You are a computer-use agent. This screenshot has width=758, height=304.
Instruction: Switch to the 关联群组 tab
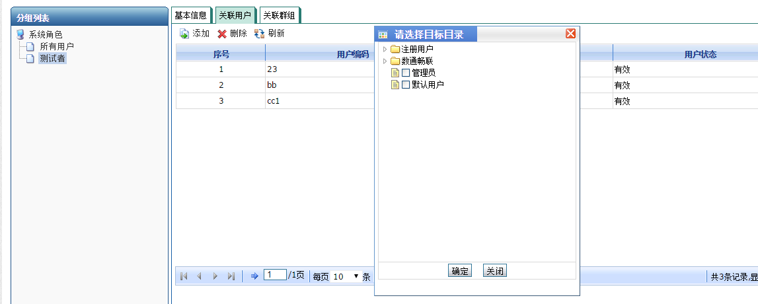tap(279, 15)
